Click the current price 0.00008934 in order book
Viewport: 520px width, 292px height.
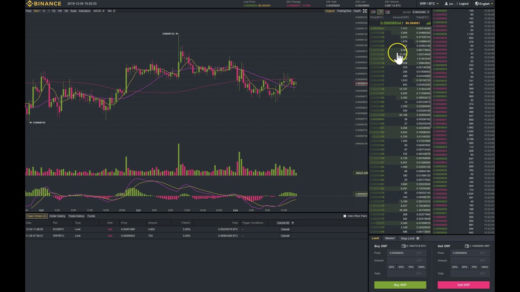tap(390, 23)
